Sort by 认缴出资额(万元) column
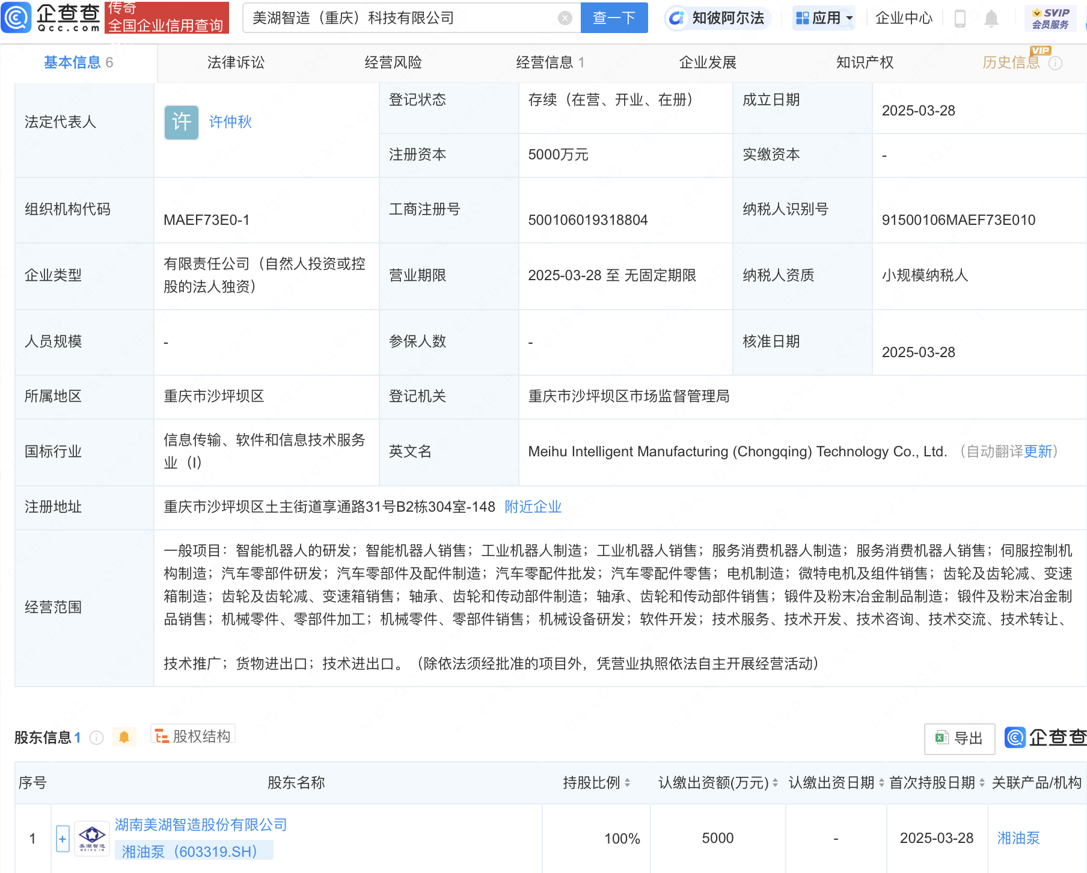The height and width of the screenshot is (873, 1087). [x=775, y=783]
